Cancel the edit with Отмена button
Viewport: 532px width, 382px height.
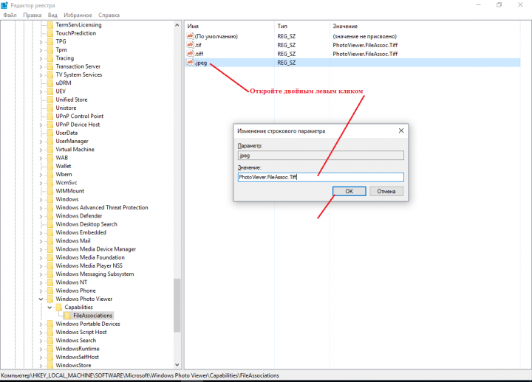tap(386, 191)
